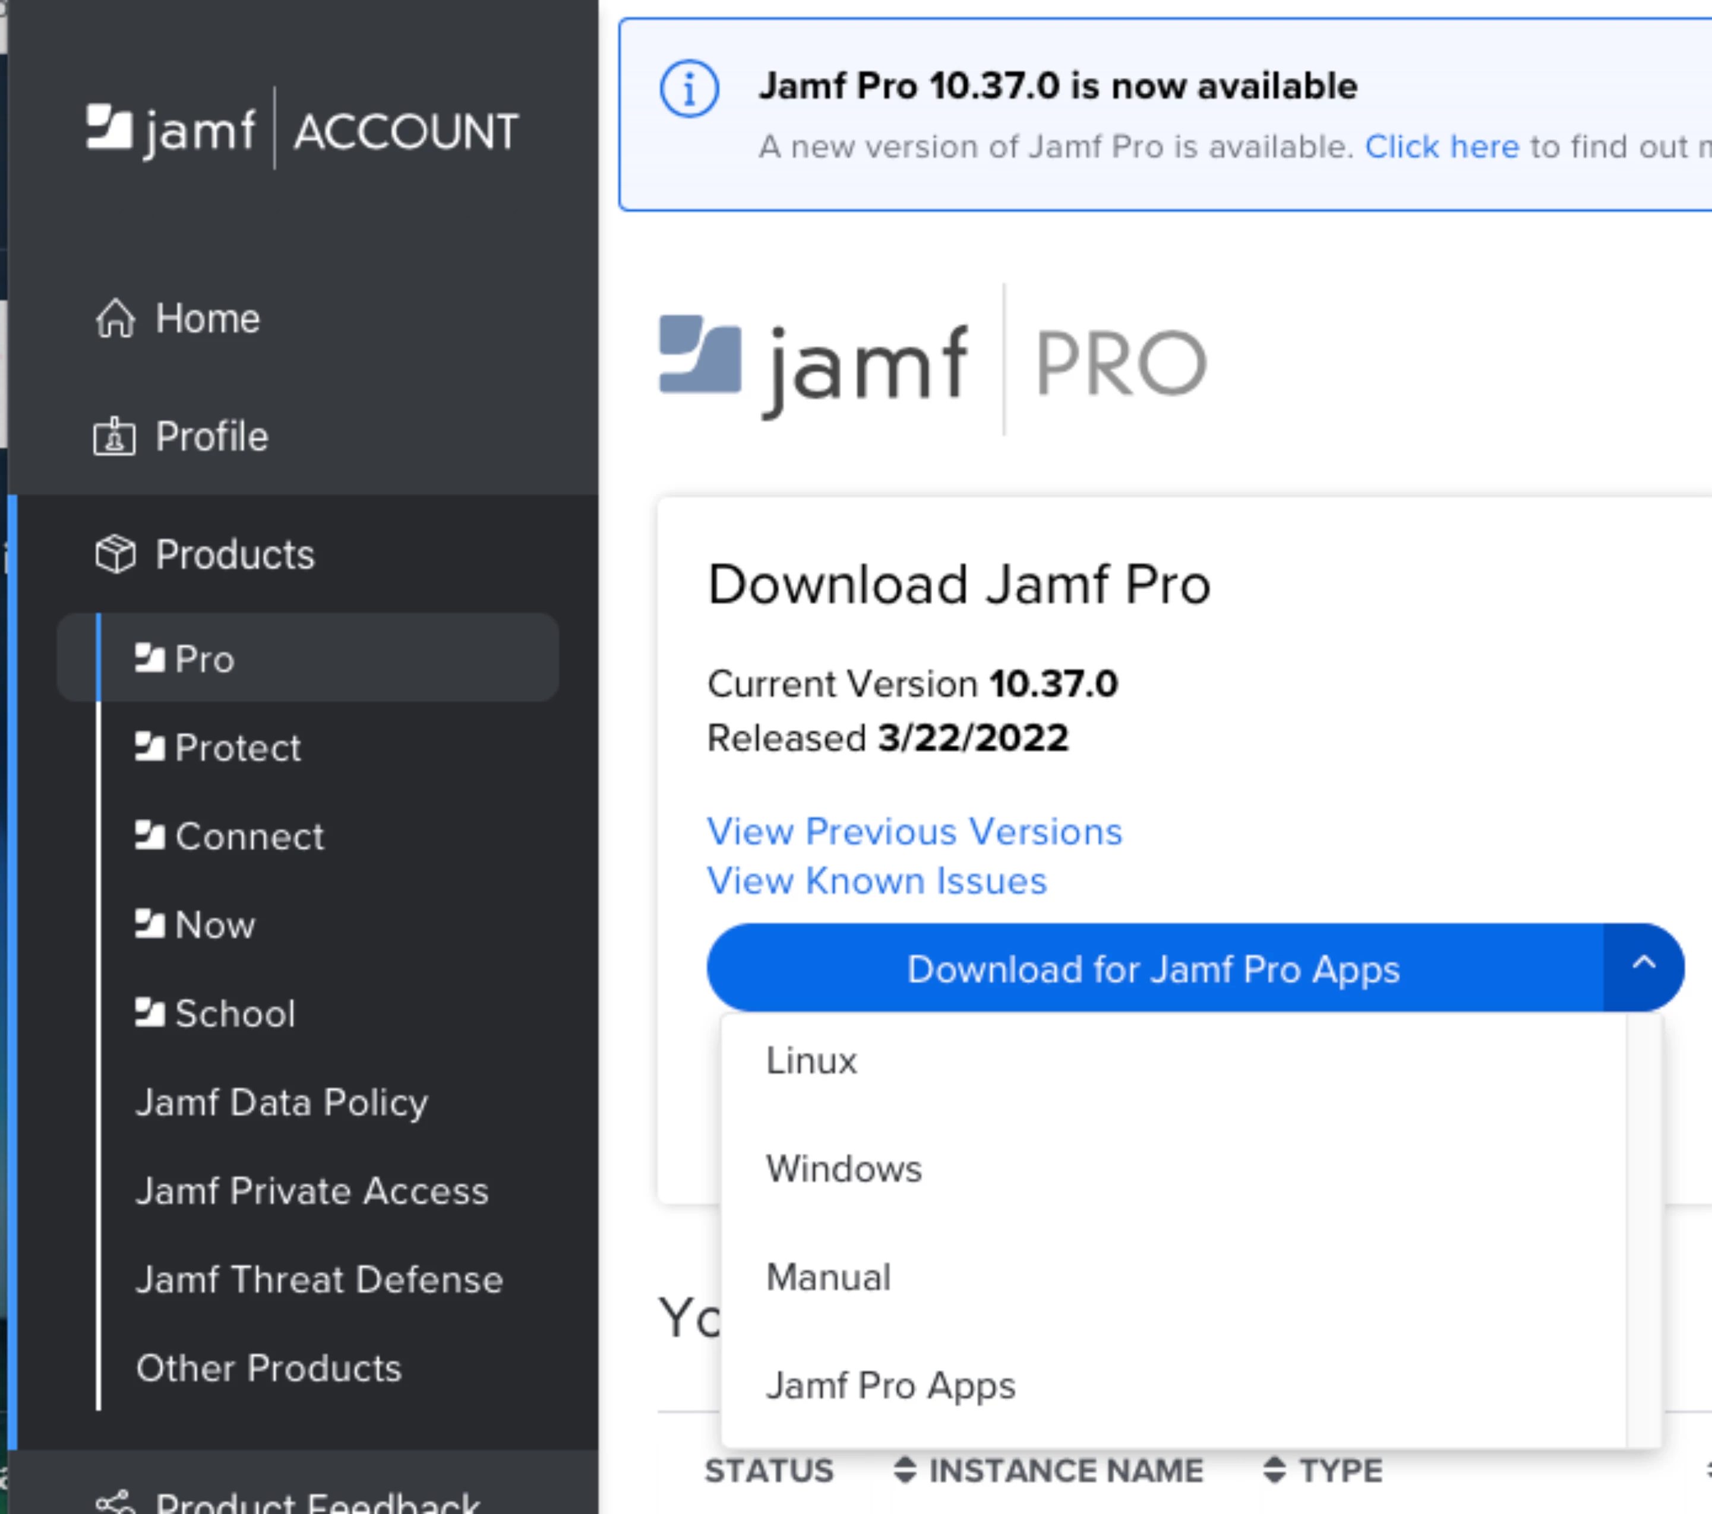The height and width of the screenshot is (1514, 1712).
Task: Click the Jamf icon next to Protect
Action: [150, 746]
